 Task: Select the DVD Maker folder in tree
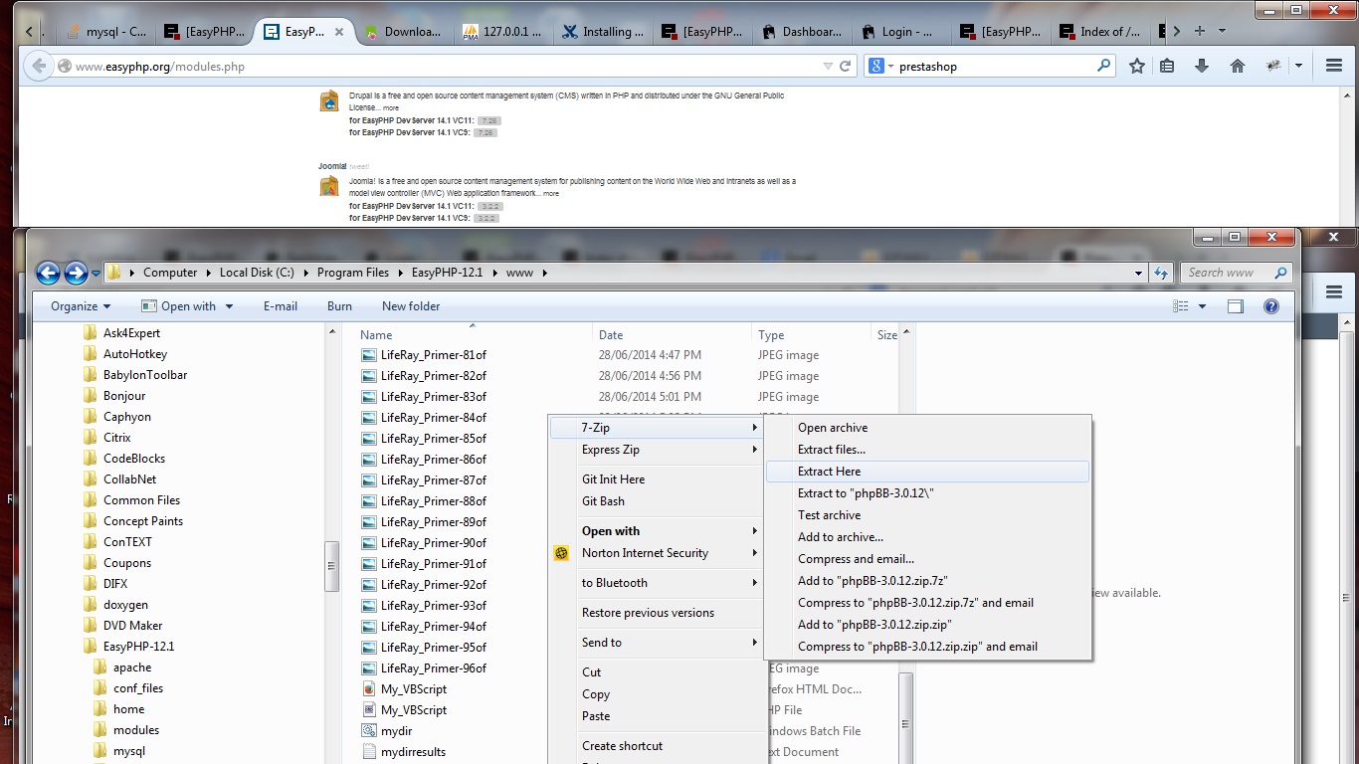(x=132, y=626)
